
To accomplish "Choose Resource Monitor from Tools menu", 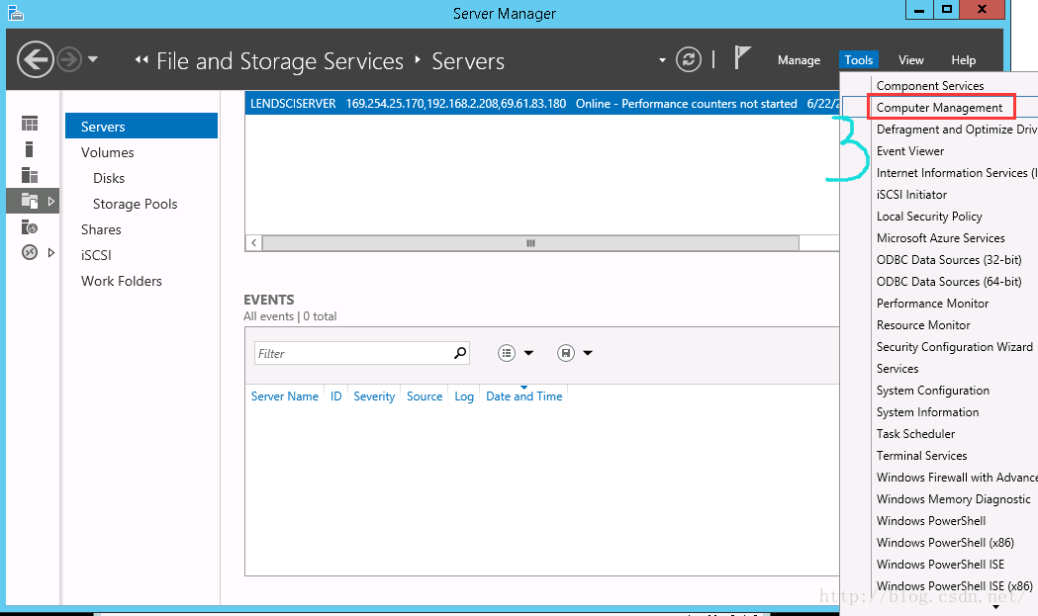I will pos(923,325).
